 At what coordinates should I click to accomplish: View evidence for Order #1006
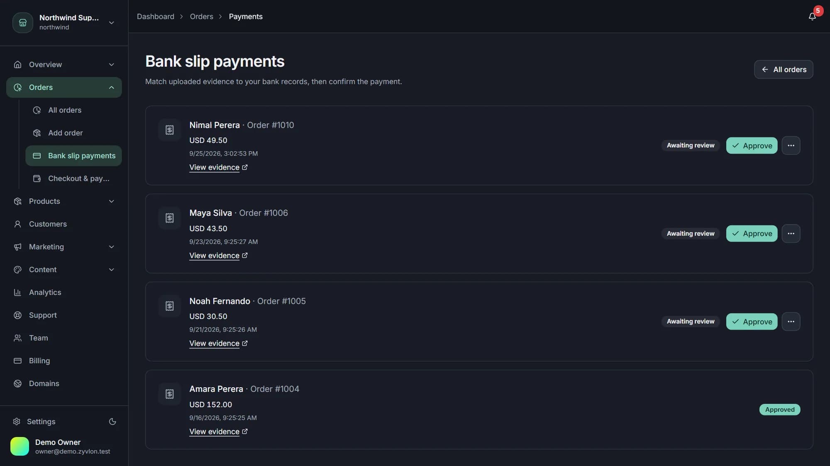(218, 256)
